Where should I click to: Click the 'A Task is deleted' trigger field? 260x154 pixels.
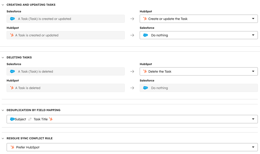click(x=66, y=88)
